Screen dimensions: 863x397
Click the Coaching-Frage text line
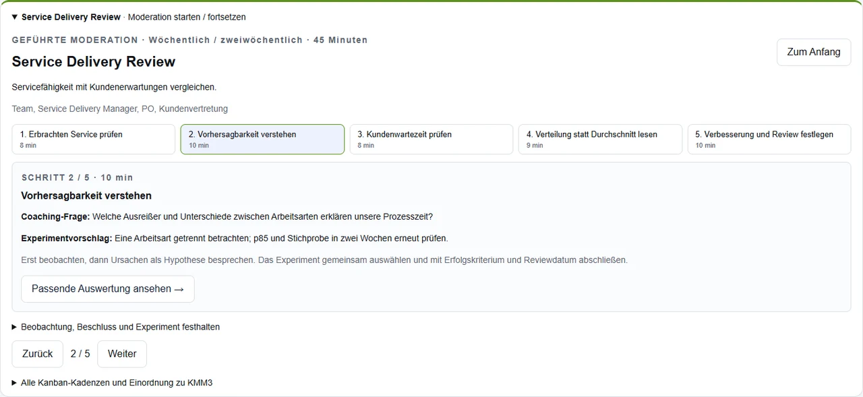click(x=227, y=216)
